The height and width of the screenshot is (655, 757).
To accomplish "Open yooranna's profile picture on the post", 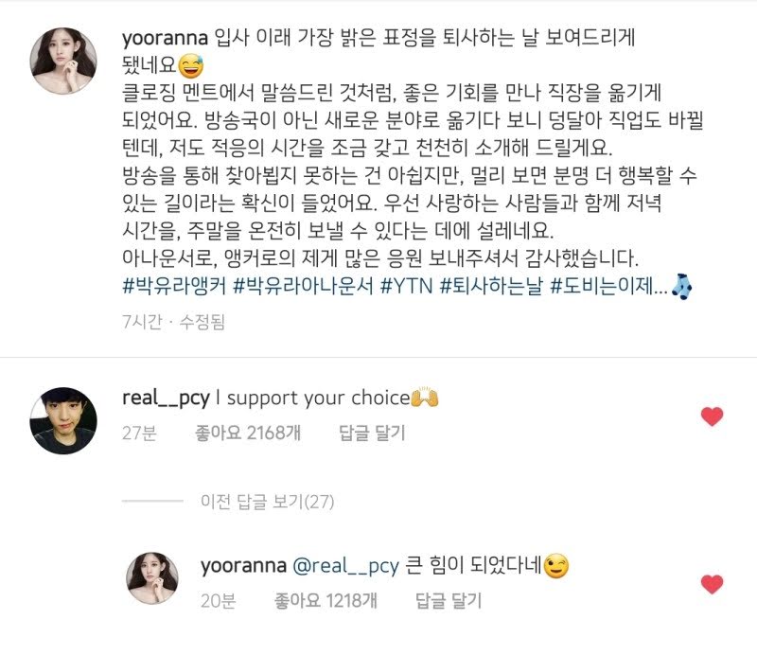I will (x=63, y=61).
